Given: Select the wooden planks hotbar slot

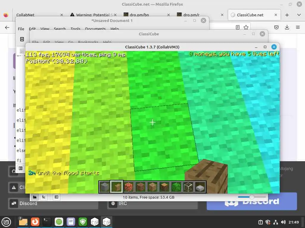Looking at the screenshot, I should click(117, 187).
